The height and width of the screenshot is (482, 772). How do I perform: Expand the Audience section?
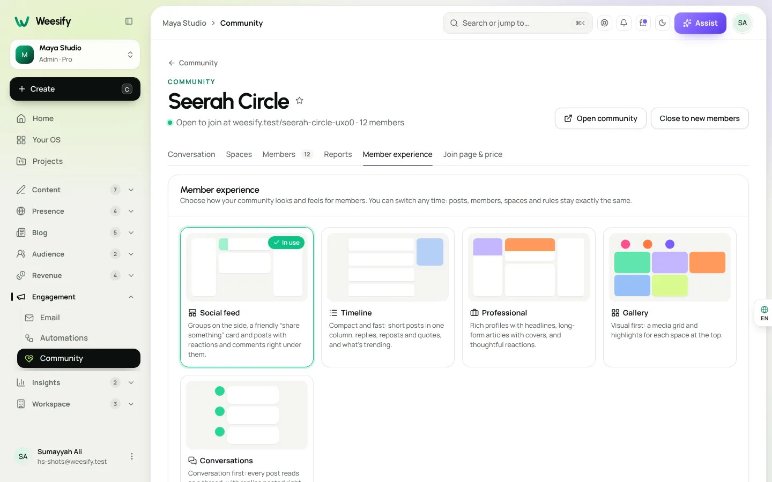point(75,254)
